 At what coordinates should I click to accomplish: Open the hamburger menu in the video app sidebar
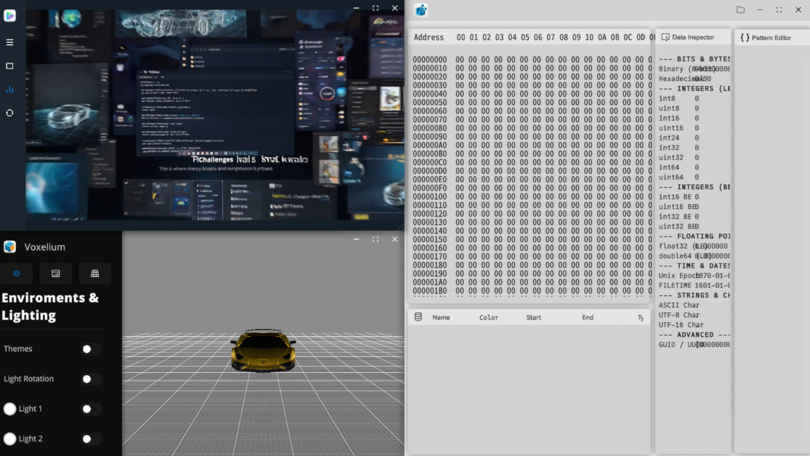tap(9, 42)
